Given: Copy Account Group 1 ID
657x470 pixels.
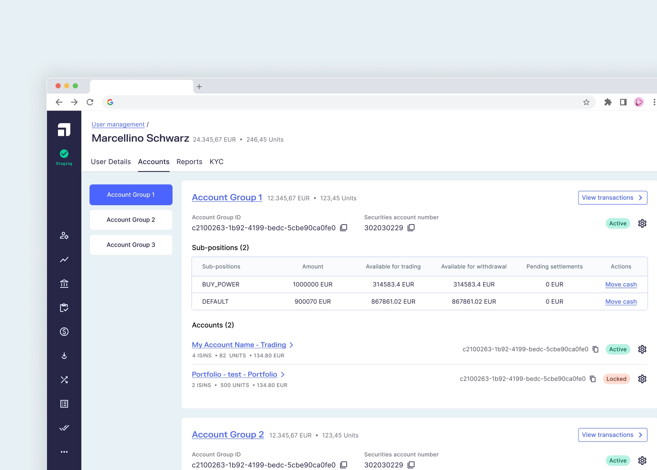Looking at the screenshot, I should pyautogui.click(x=343, y=228).
